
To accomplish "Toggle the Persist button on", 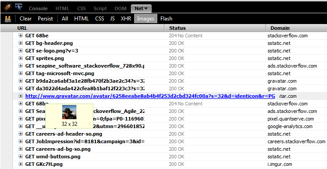I will [x=45, y=19].
